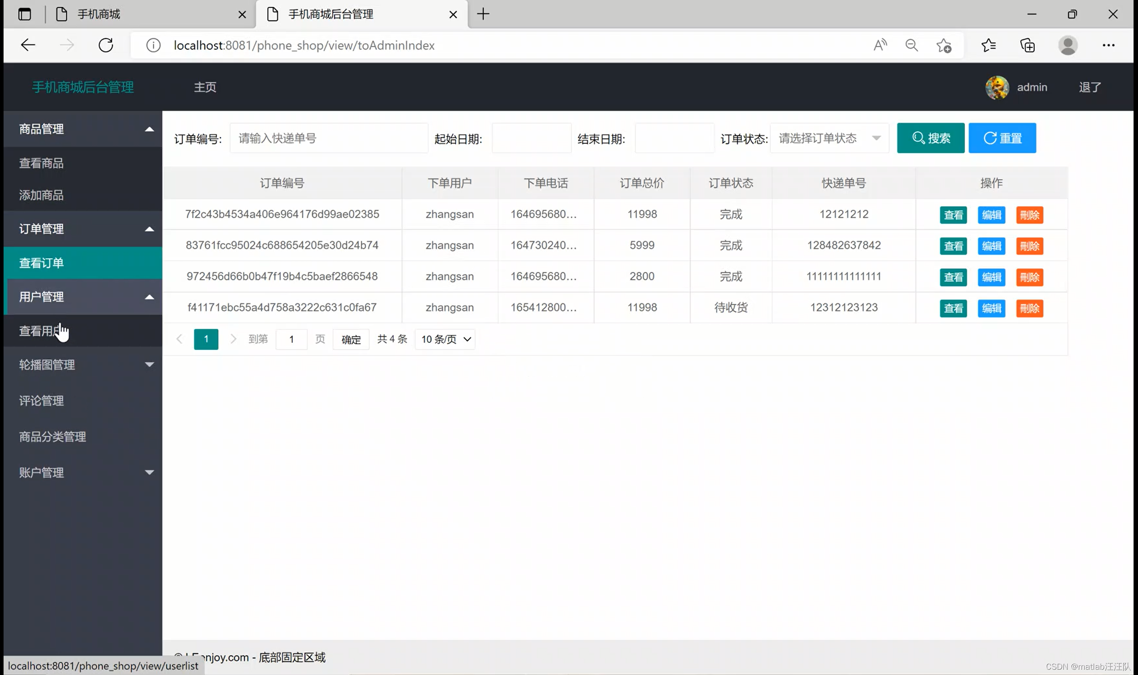Open the Read aloud icon

coord(880,45)
